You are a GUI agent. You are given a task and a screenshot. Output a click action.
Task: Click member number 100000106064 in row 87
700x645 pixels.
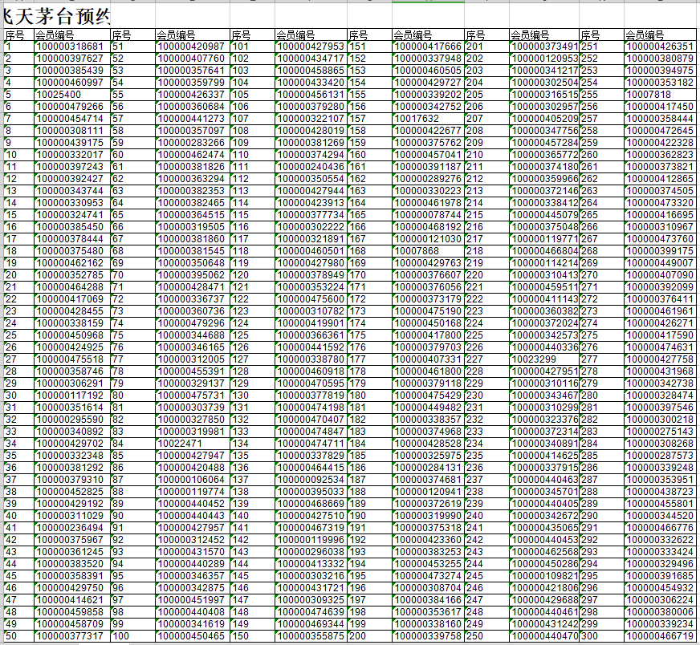tap(193, 481)
